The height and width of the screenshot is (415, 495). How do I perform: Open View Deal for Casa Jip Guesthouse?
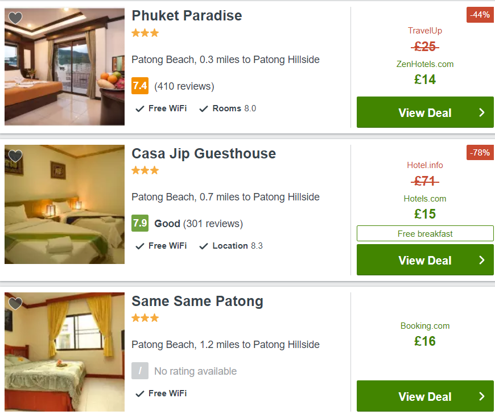point(425,259)
